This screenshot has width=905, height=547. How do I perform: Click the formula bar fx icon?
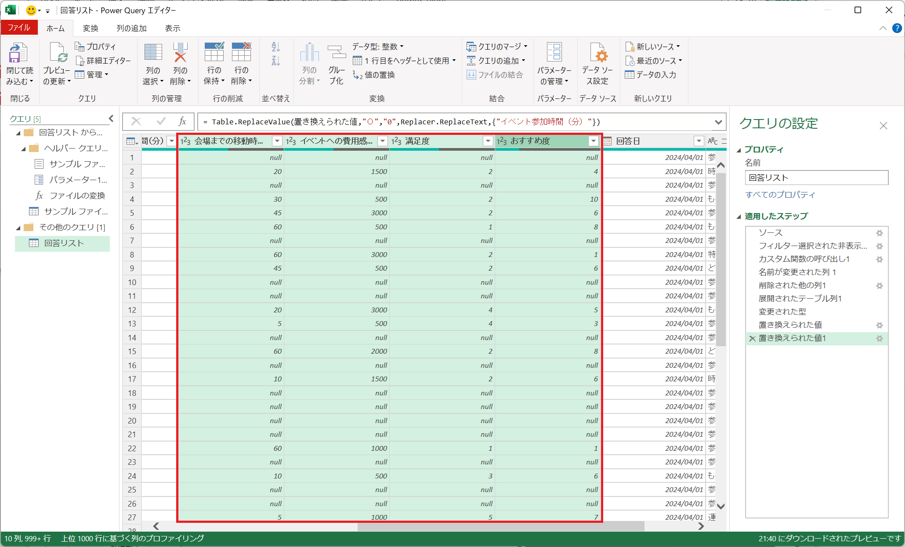tap(182, 121)
